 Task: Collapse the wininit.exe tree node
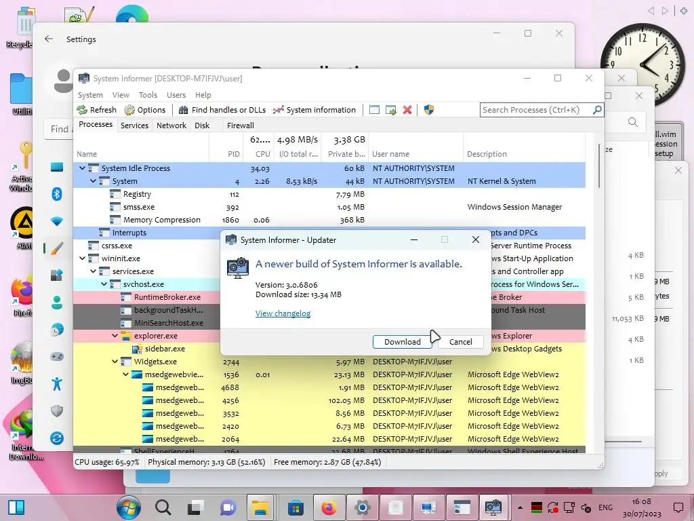tap(82, 258)
